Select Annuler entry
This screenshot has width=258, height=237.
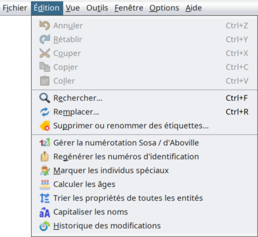144,26
